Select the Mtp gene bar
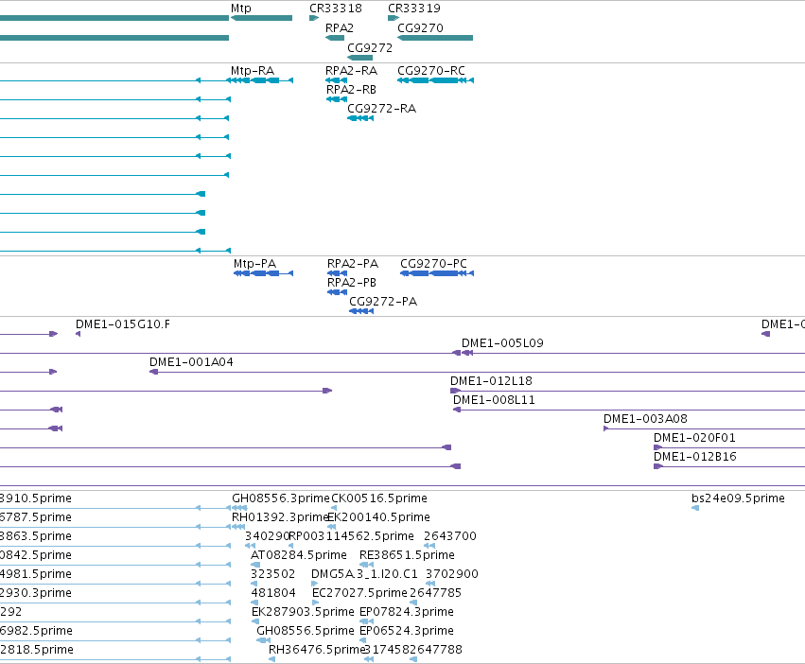Screen dimensions: 805x664 pos(261,18)
